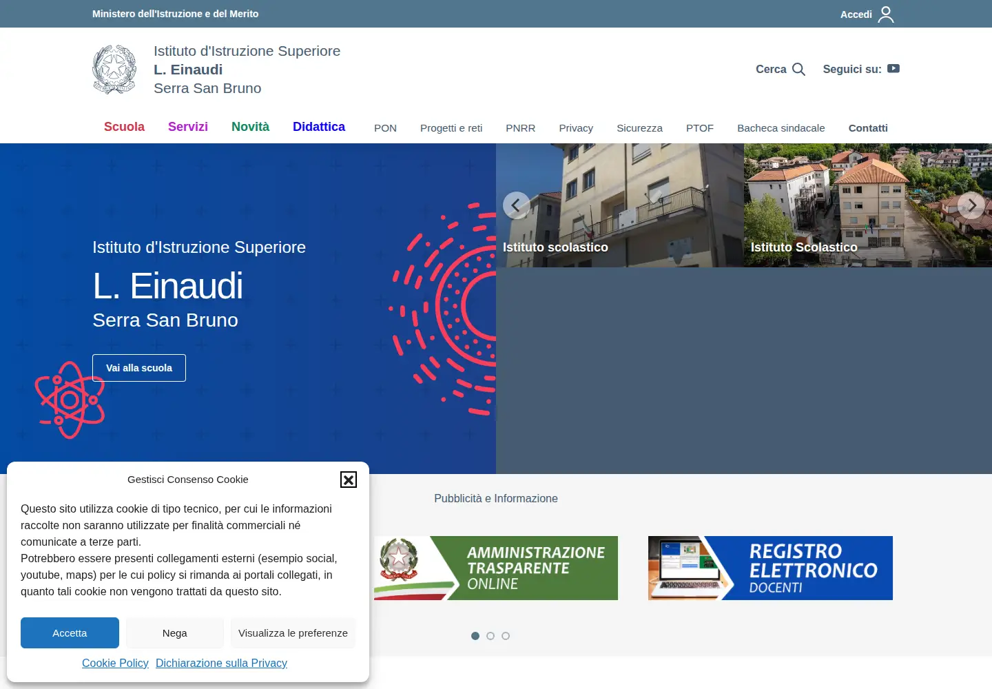Open the PTOF navigation item
This screenshot has width=992, height=689.
pyautogui.click(x=700, y=128)
